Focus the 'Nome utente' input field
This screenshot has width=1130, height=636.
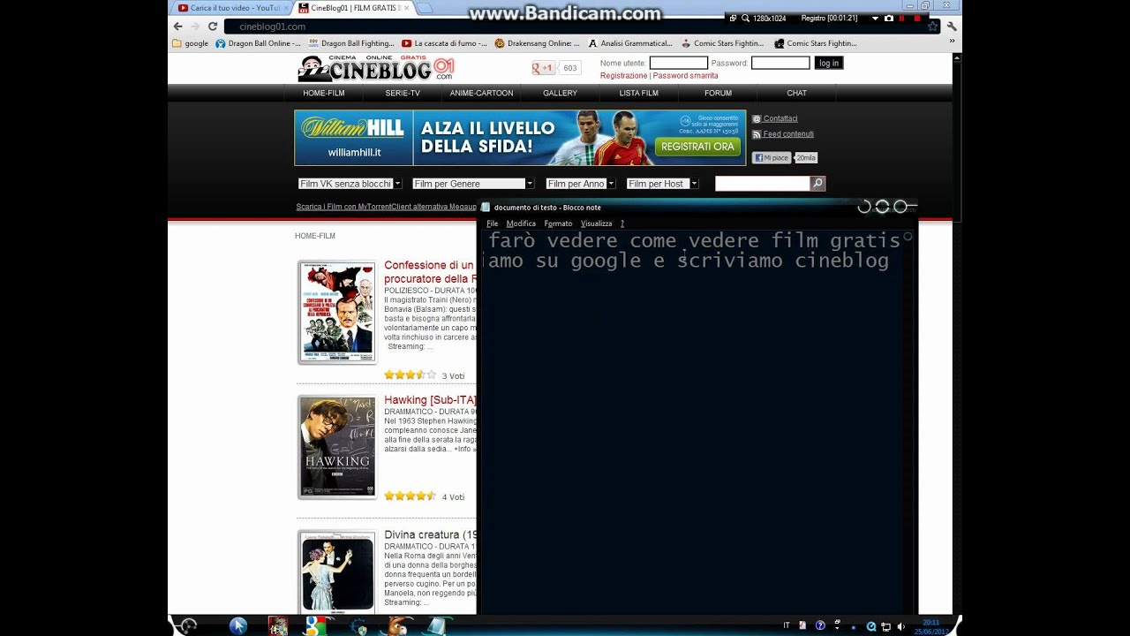tap(679, 63)
